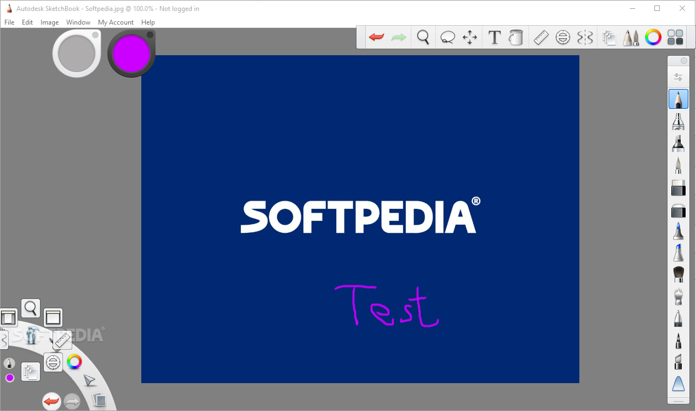Toggle the Ruler in the lagoon
Viewport: 696px width, 411px height.
pos(62,339)
